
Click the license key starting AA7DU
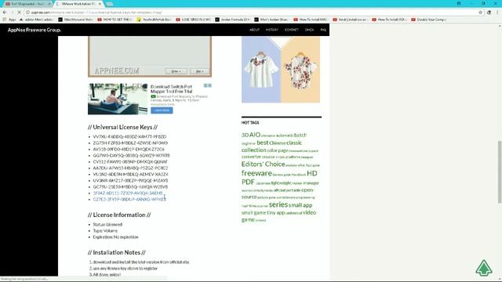tap(130, 168)
